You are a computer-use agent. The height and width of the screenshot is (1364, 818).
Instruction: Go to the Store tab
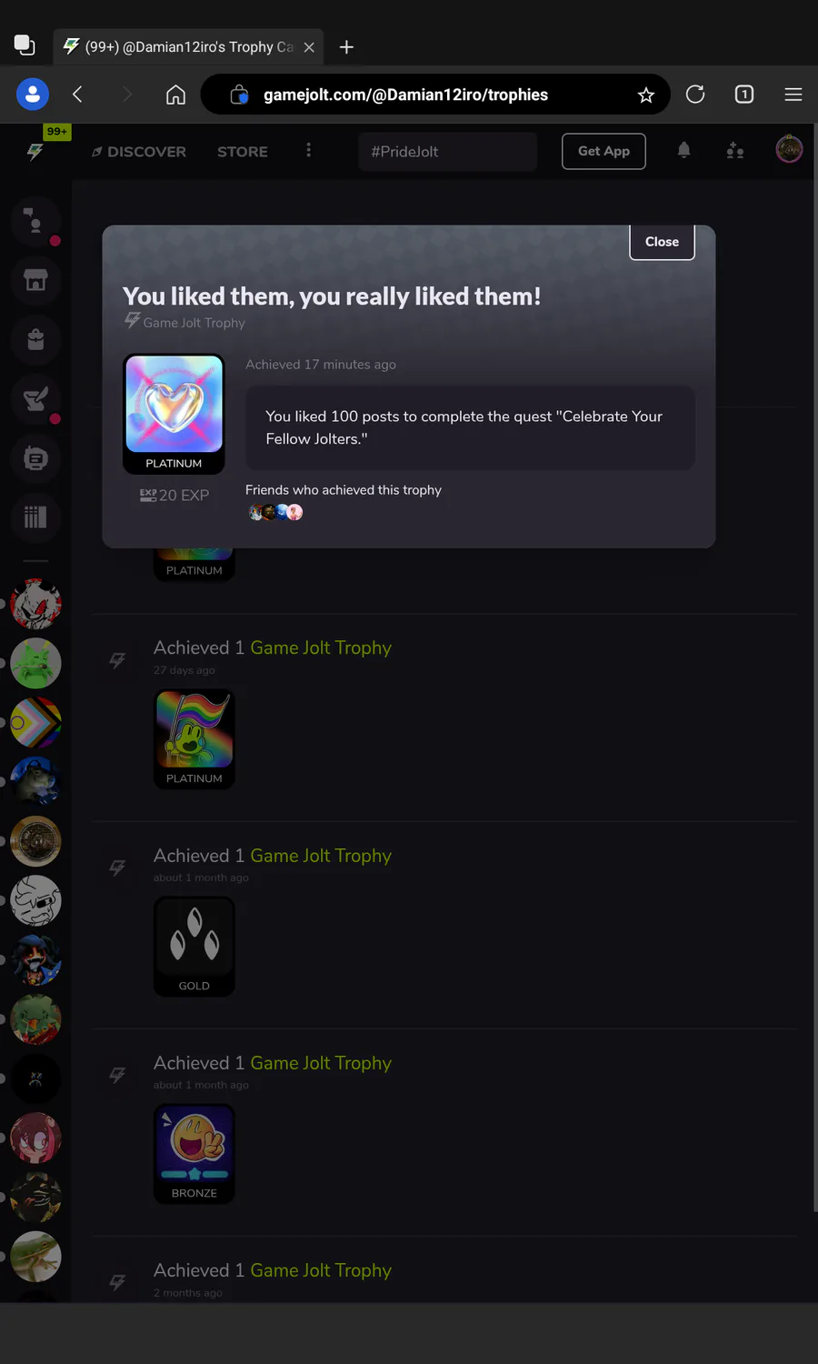pos(243,152)
